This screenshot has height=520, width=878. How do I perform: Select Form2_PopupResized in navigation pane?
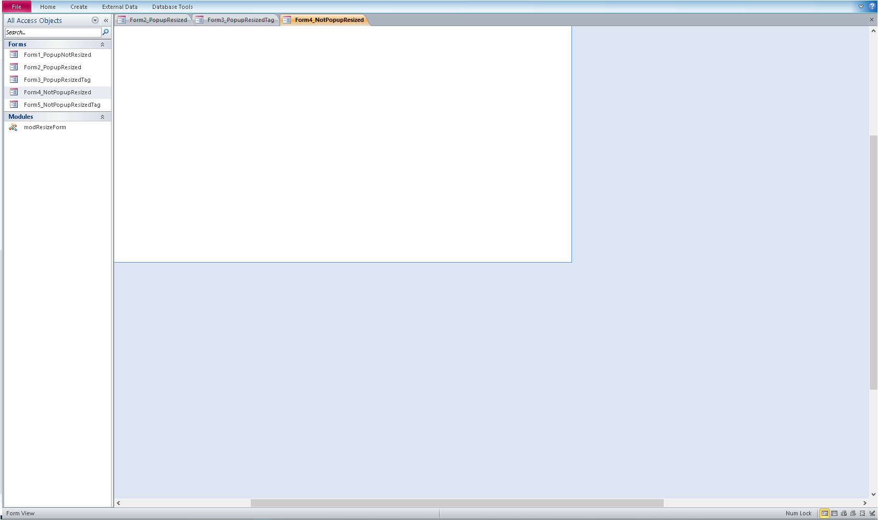tap(57, 67)
